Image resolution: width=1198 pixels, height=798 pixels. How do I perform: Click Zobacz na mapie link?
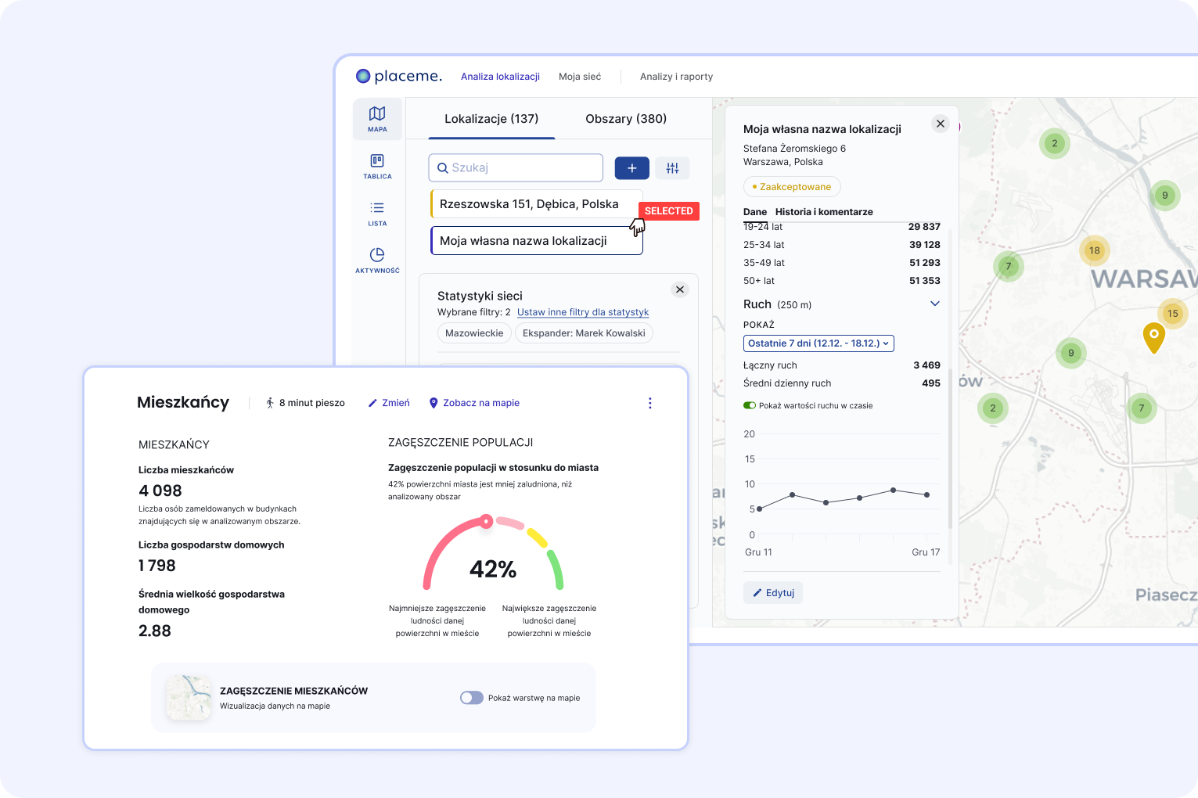pos(474,403)
